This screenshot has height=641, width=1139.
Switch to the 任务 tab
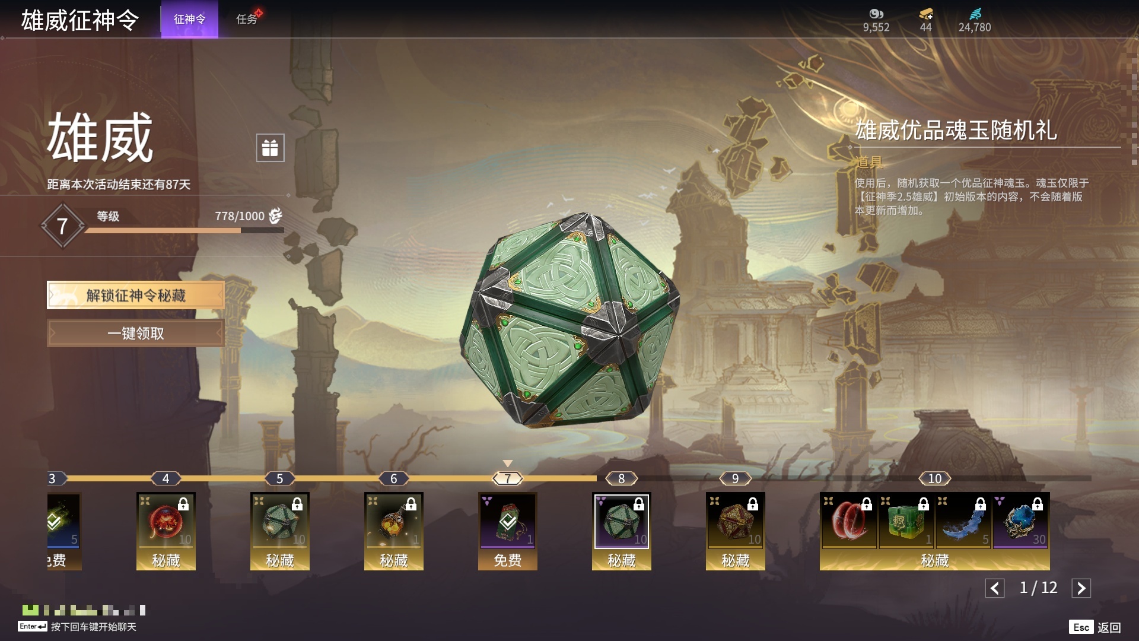[247, 19]
